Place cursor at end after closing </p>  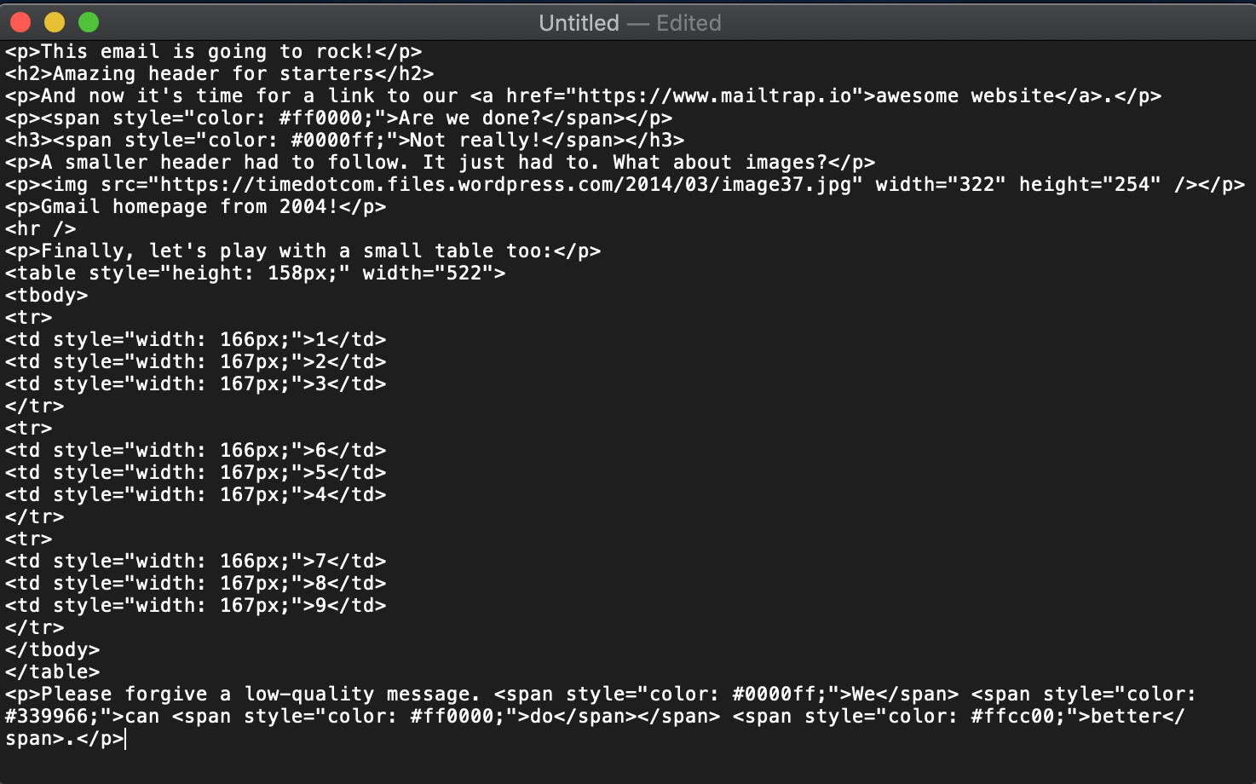pos(124,739)
